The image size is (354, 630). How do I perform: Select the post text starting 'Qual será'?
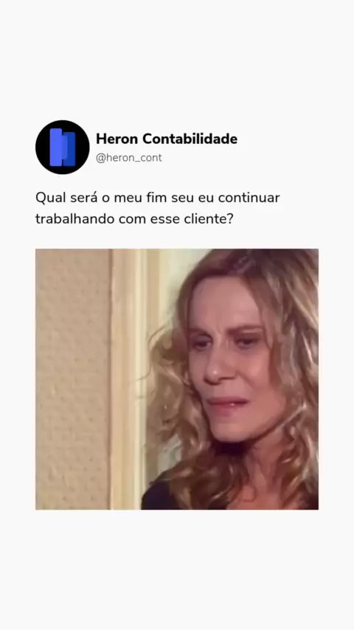158,209
